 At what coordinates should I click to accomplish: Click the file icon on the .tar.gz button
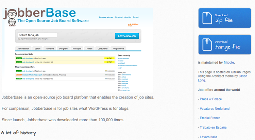(207, 45)
